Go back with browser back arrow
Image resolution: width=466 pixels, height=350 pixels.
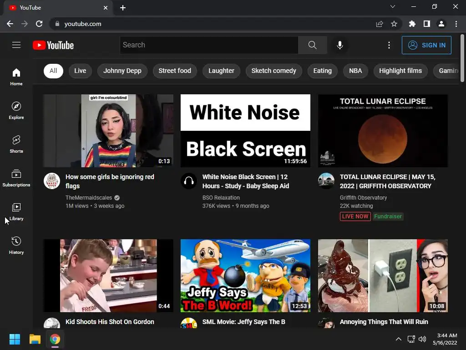(10, 24)
